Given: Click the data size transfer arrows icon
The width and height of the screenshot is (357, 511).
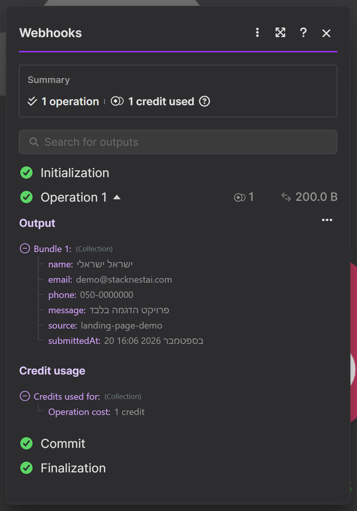Looking at the screenshot, I should pos(286,197).
